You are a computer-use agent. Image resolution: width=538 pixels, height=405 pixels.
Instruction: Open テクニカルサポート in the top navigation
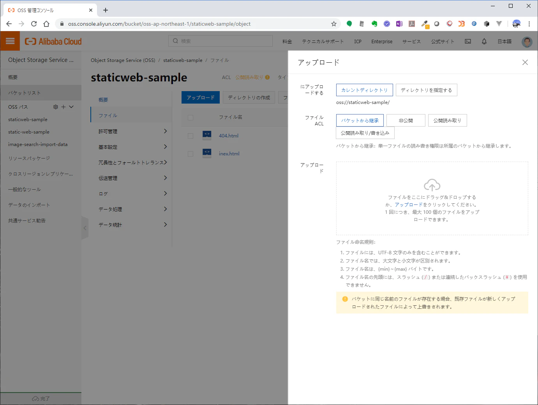[x=323, y=41]
